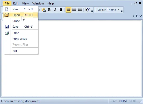This screenshot has height=104, width=143.
Task: Select align right button
Action: click(x=80, y=10)
